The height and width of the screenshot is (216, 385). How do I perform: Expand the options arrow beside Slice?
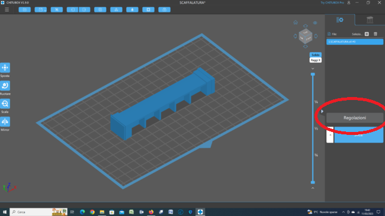330,135
